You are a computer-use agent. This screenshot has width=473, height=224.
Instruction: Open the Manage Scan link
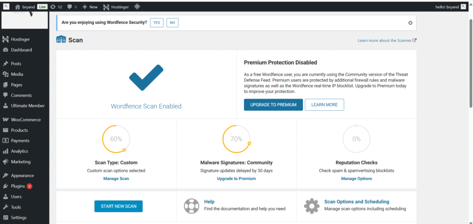pyautogui.click(x=116, y=178)
